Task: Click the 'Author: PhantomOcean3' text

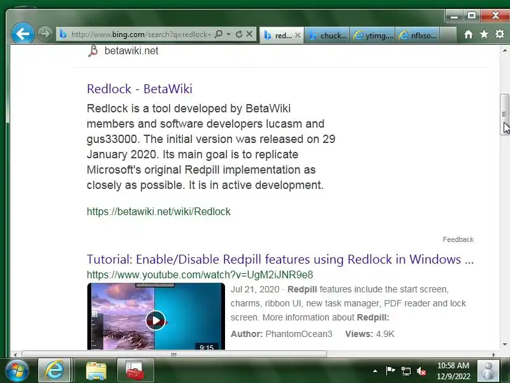Action: click(x=281, y=334)
